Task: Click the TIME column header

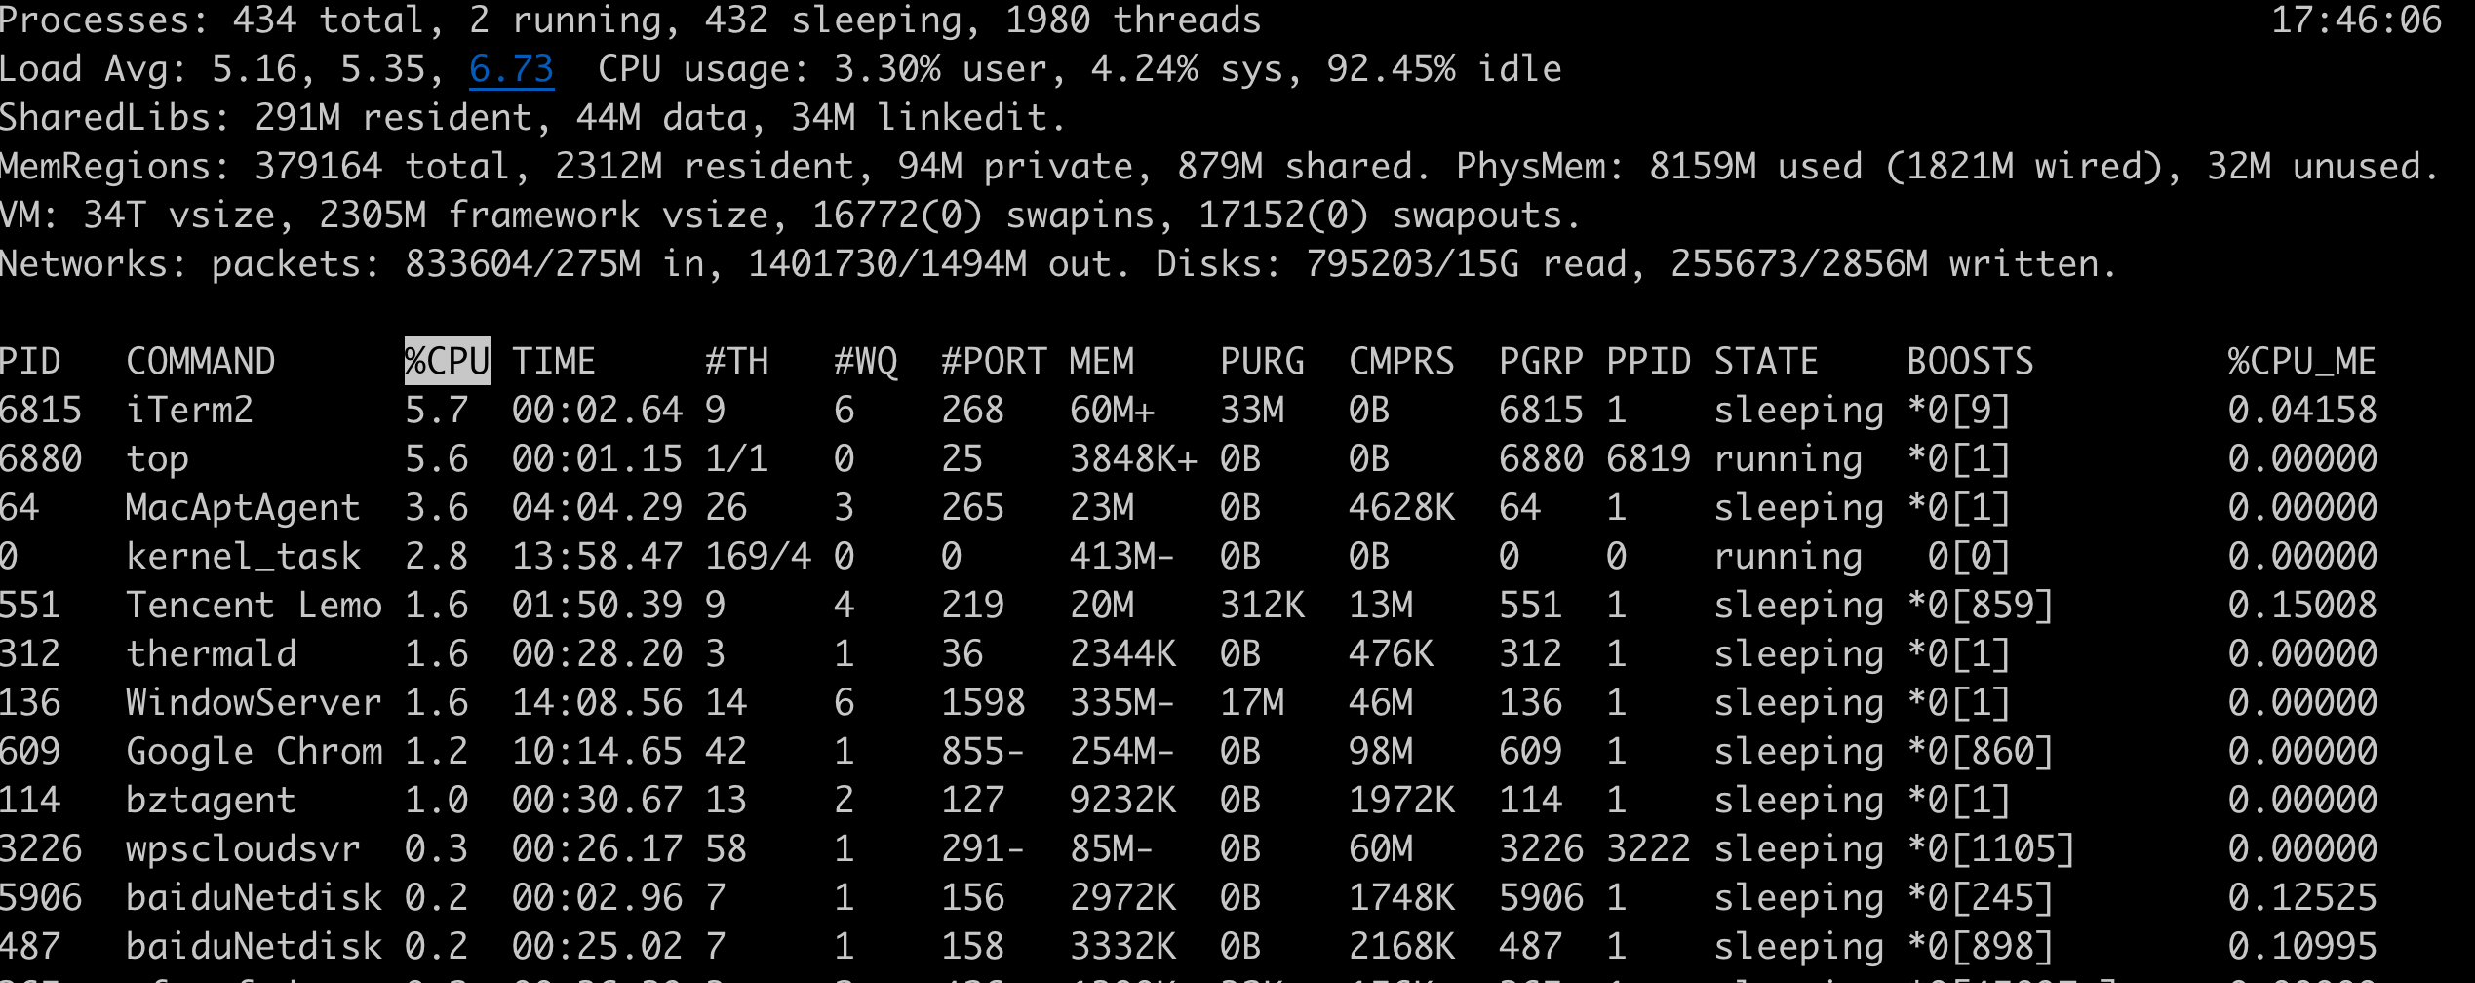Action: click(x=553, y=362)
